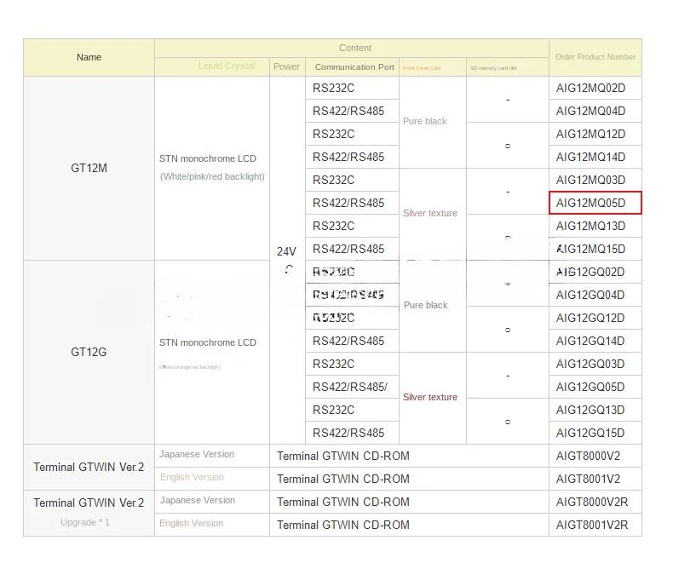This screenshot has height=563, width=673.
Task: Click Japanese Version in the AIGT8000V2 row
Action: [197, 455]
